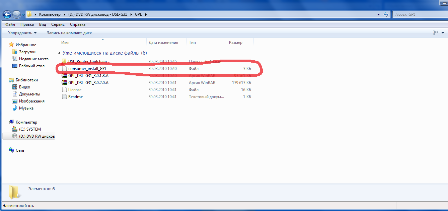Screen dimensions: 448x211
Task: Open the address bar history dropdown arrow
Action: click(x=378, y=14)
